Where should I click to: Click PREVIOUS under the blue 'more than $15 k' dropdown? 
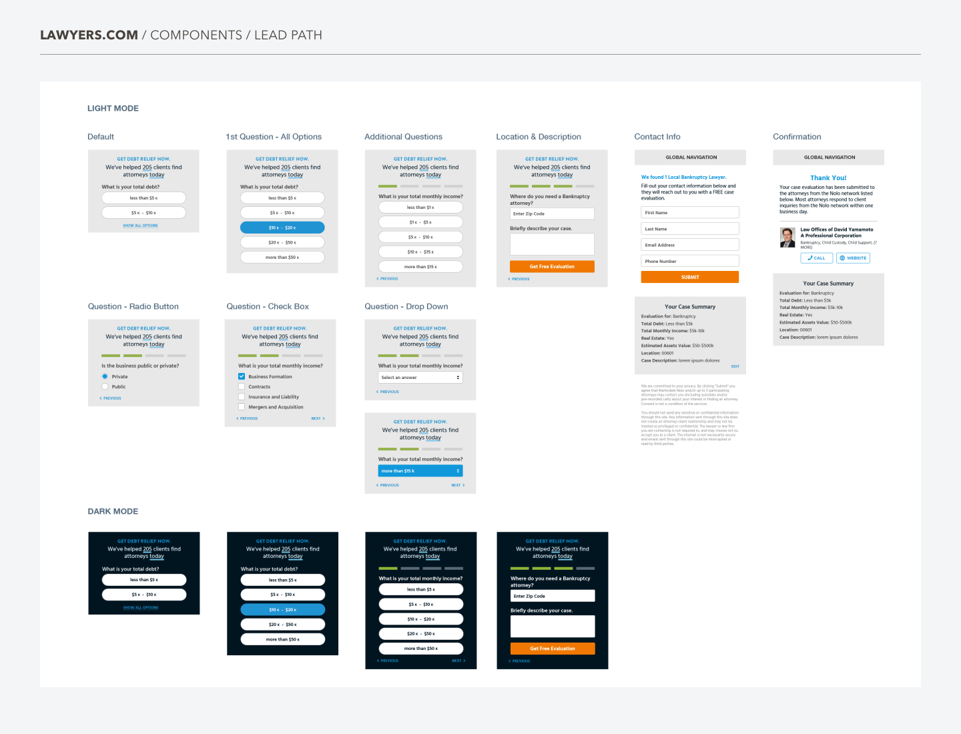point(388,485)
